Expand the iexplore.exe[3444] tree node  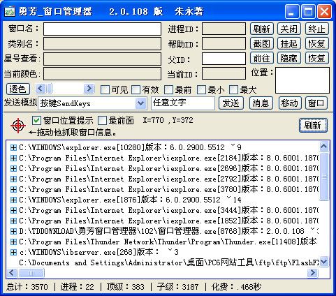(13, 210)
